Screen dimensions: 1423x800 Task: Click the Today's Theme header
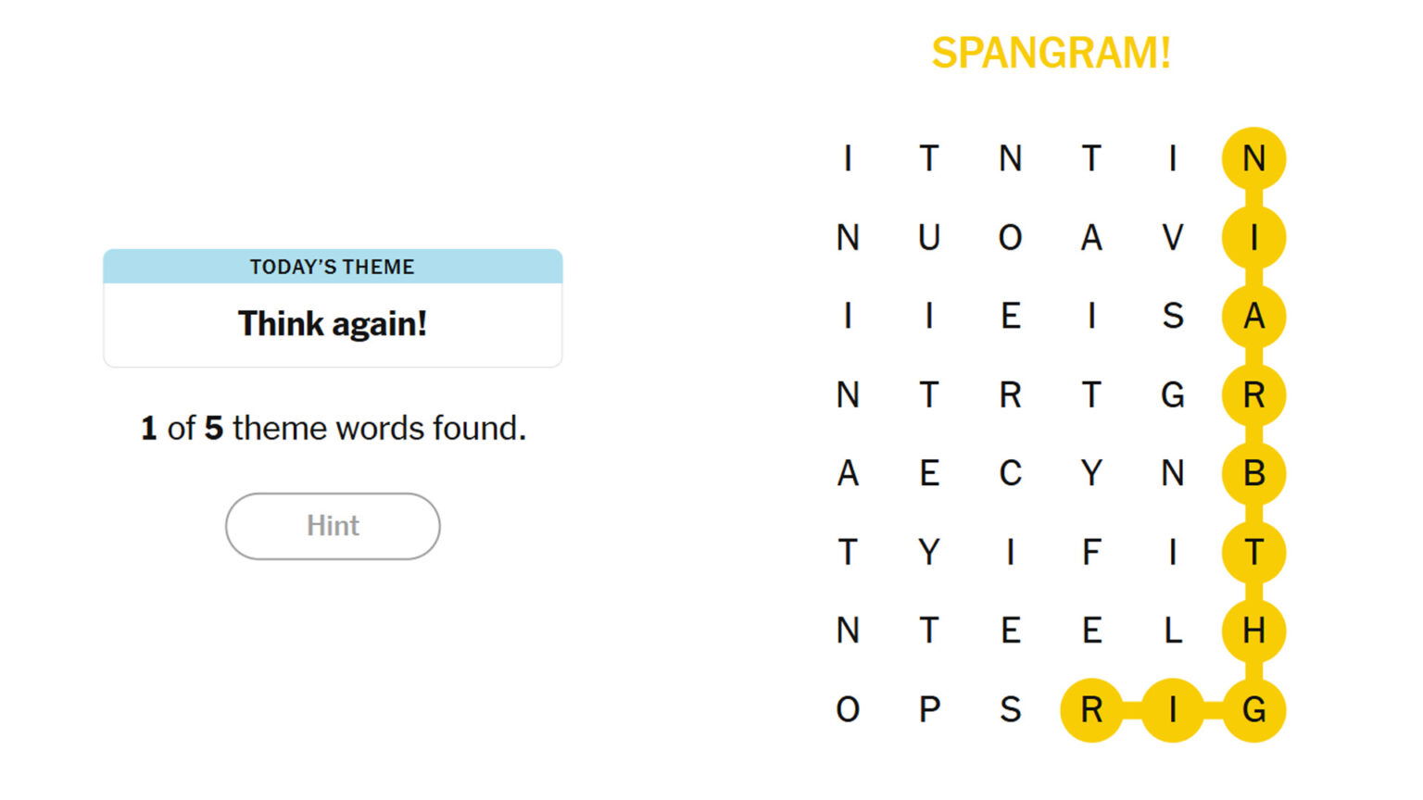(x=333, y=267)
